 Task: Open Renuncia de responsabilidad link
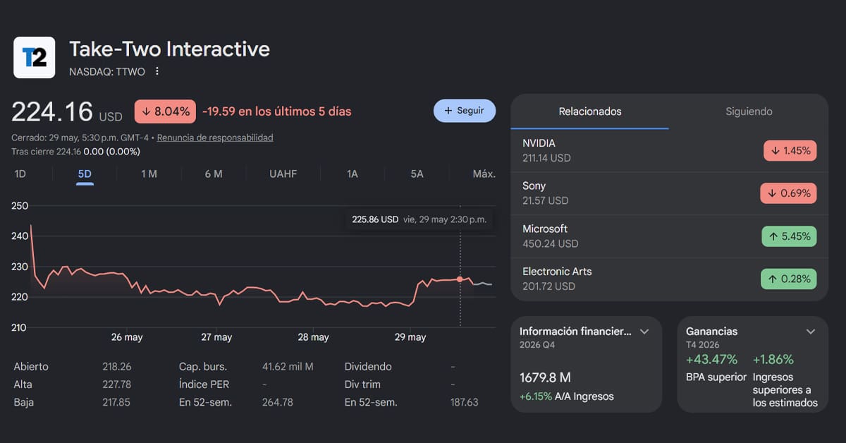point(215,138)
